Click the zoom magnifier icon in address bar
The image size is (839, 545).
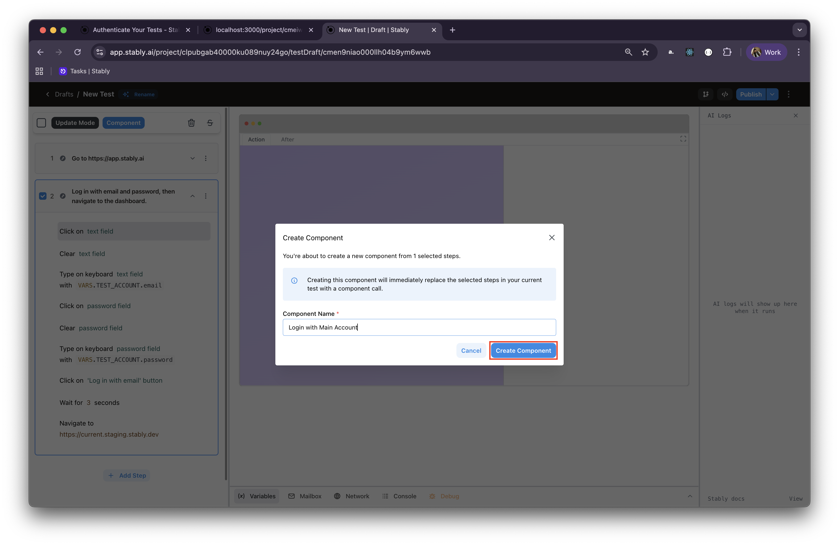(628, 52)
